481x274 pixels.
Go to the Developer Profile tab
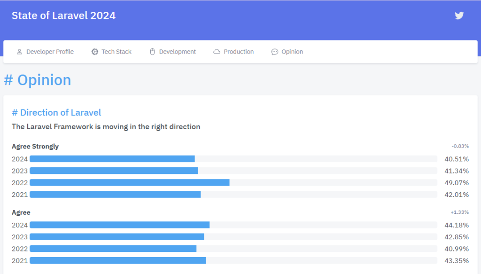coord(50,52)
